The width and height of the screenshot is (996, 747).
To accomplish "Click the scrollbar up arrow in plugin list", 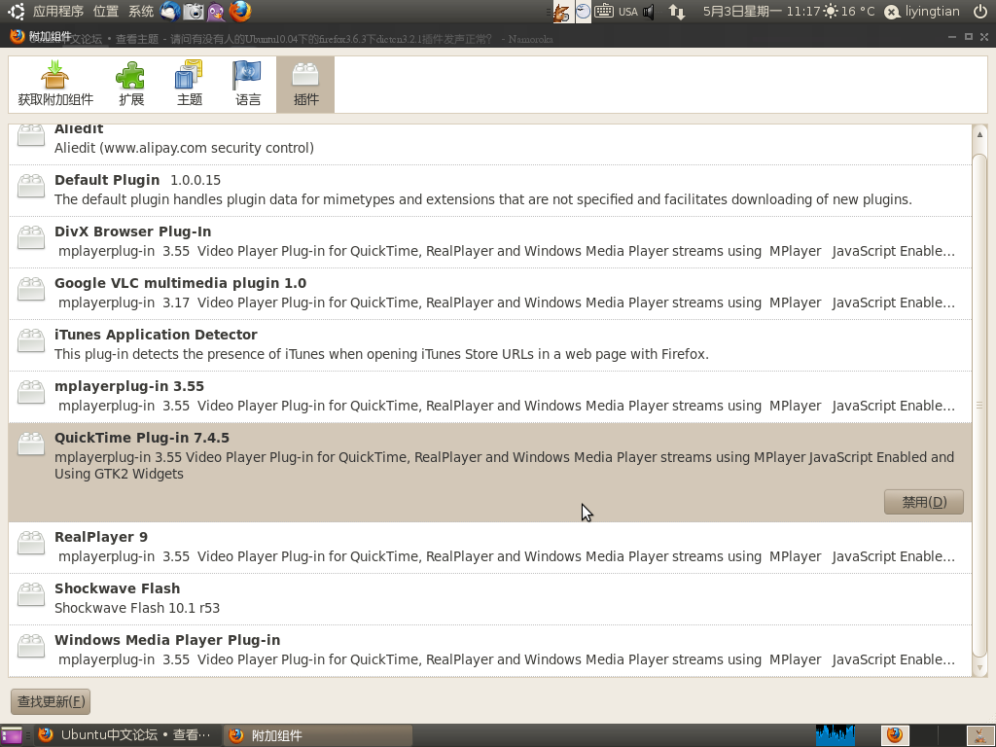I will click(x=979, y=134).
